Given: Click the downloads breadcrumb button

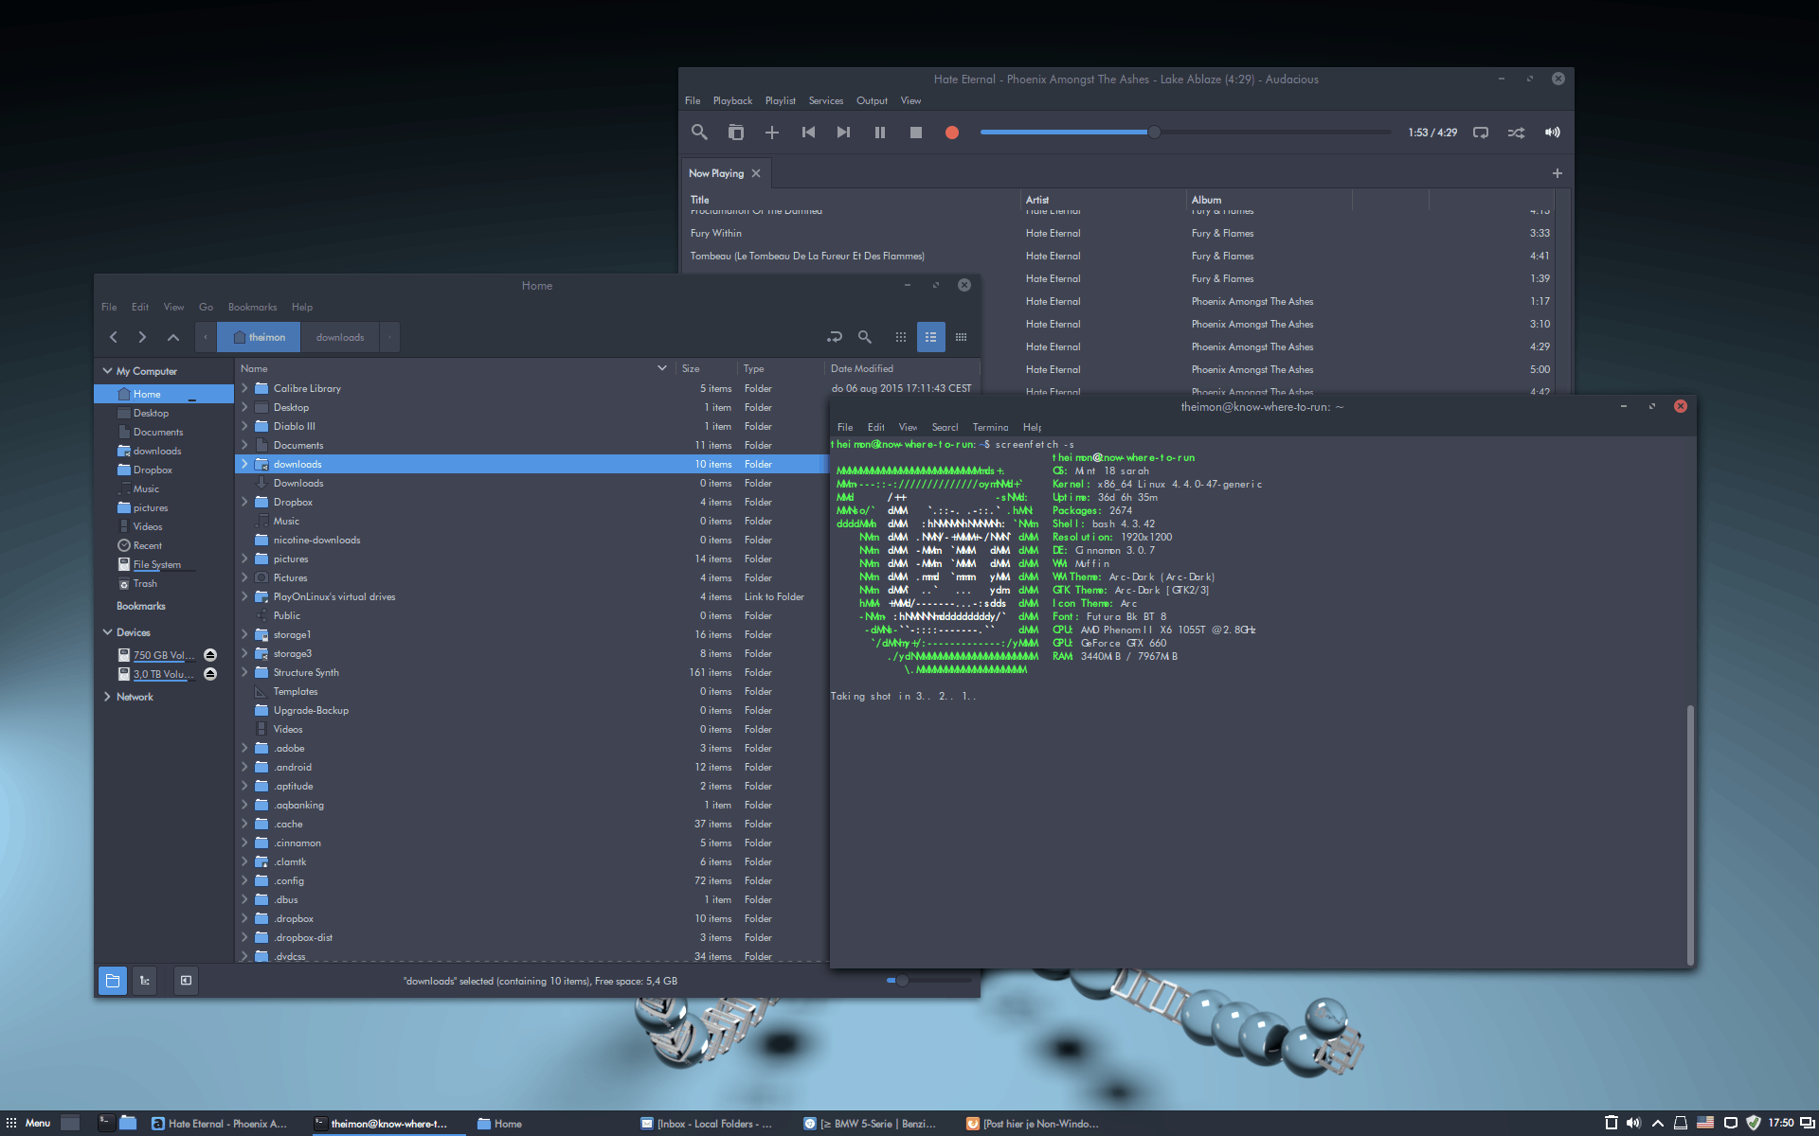Looking at the screenshot, I should click(340, 337).
